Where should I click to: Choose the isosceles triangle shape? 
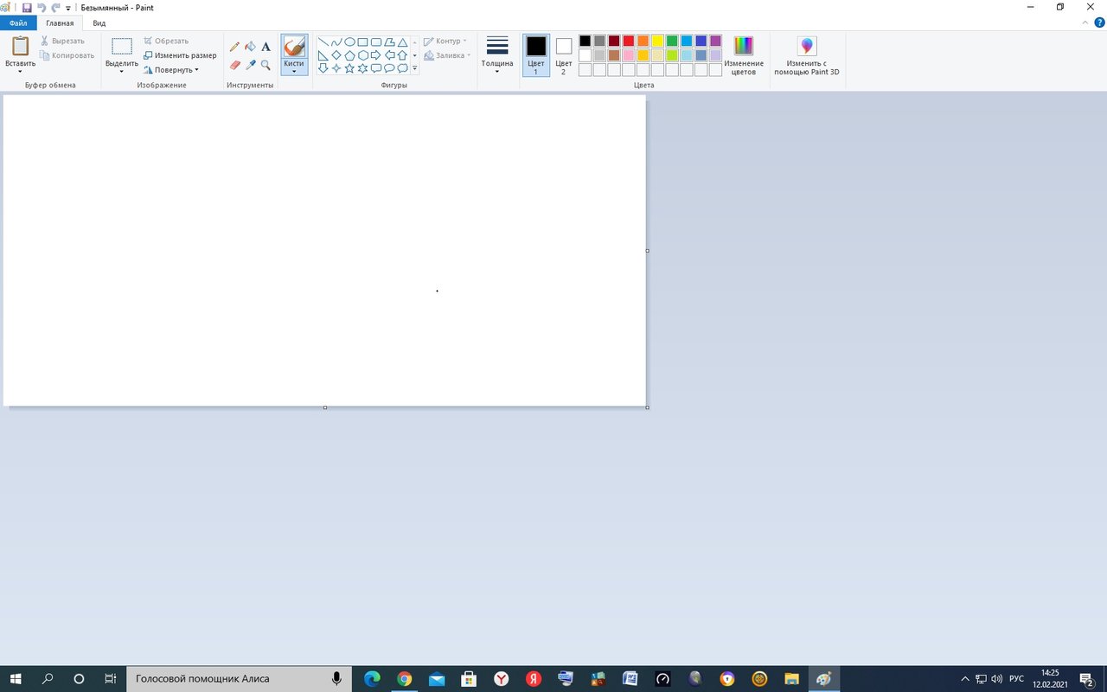(x=402, y=42)
